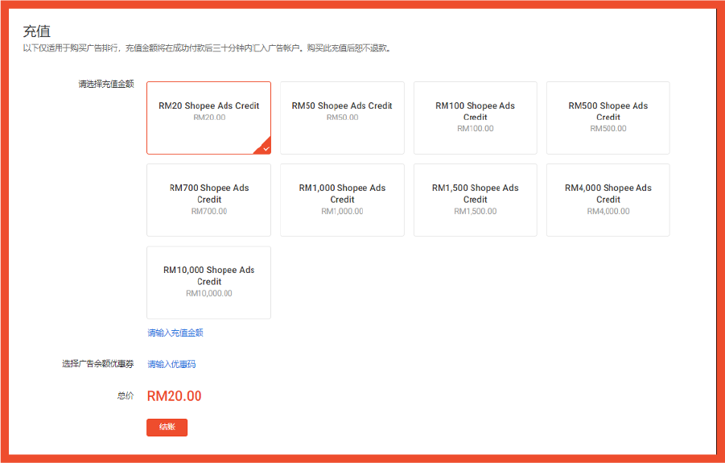Choose the RM10,000 Shopee Ads Credit card
This screenshot has width=725, height=463.
pyautogui.click(x=208, y=282)
